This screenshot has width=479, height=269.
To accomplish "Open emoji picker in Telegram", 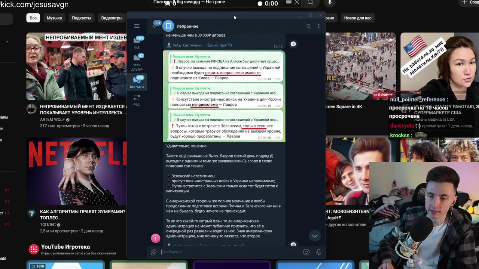I will [306, 252].
